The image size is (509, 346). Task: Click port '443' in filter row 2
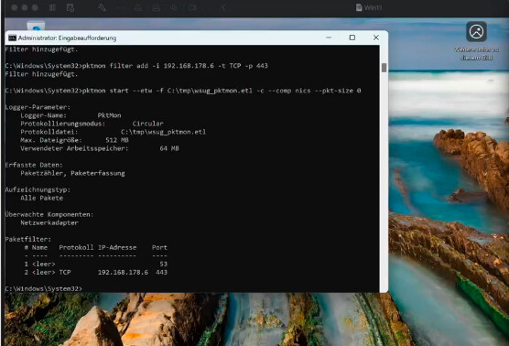click(x=161, y=272)
